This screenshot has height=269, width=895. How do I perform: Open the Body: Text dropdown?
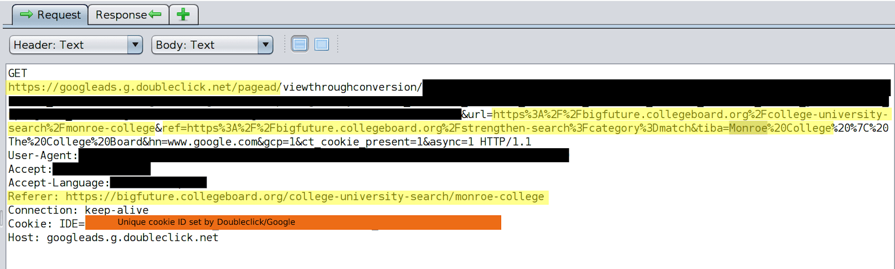[x=212, y=45]
